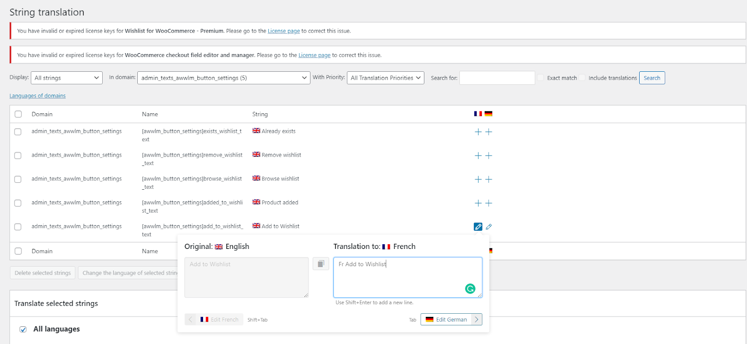
Task: Click Browse wishlist string text
Action: tap(281, 179)
